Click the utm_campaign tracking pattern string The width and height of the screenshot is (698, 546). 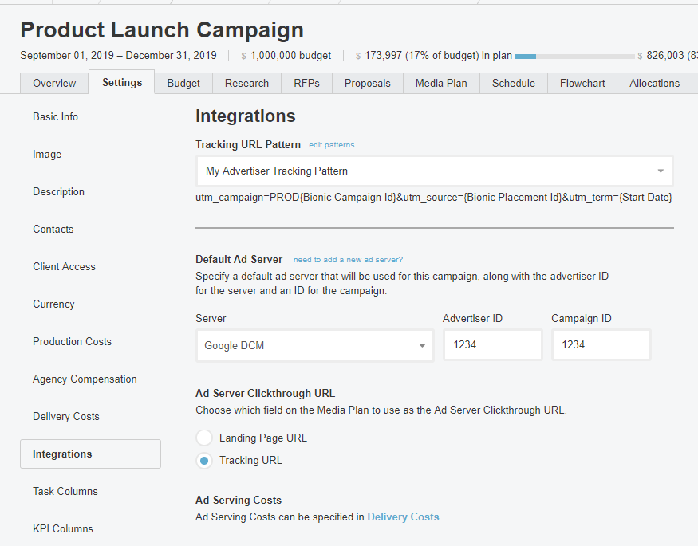[434, 198]
